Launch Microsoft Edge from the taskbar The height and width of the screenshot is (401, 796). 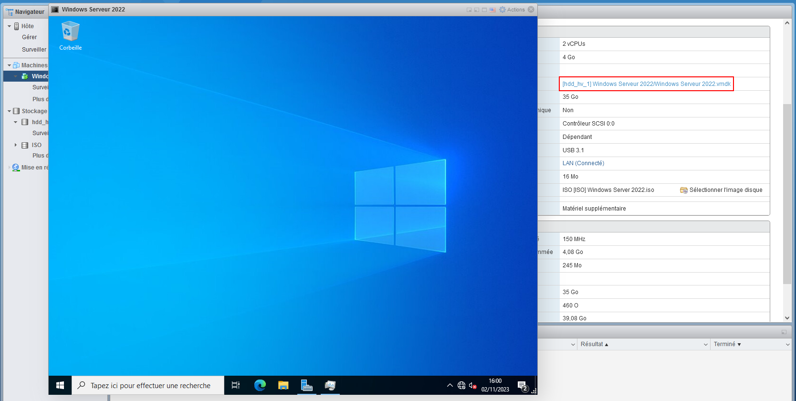pyautogui.click(x=260, y=385)
